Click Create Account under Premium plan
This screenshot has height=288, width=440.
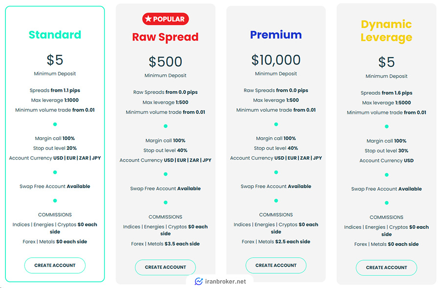(276, 266)
